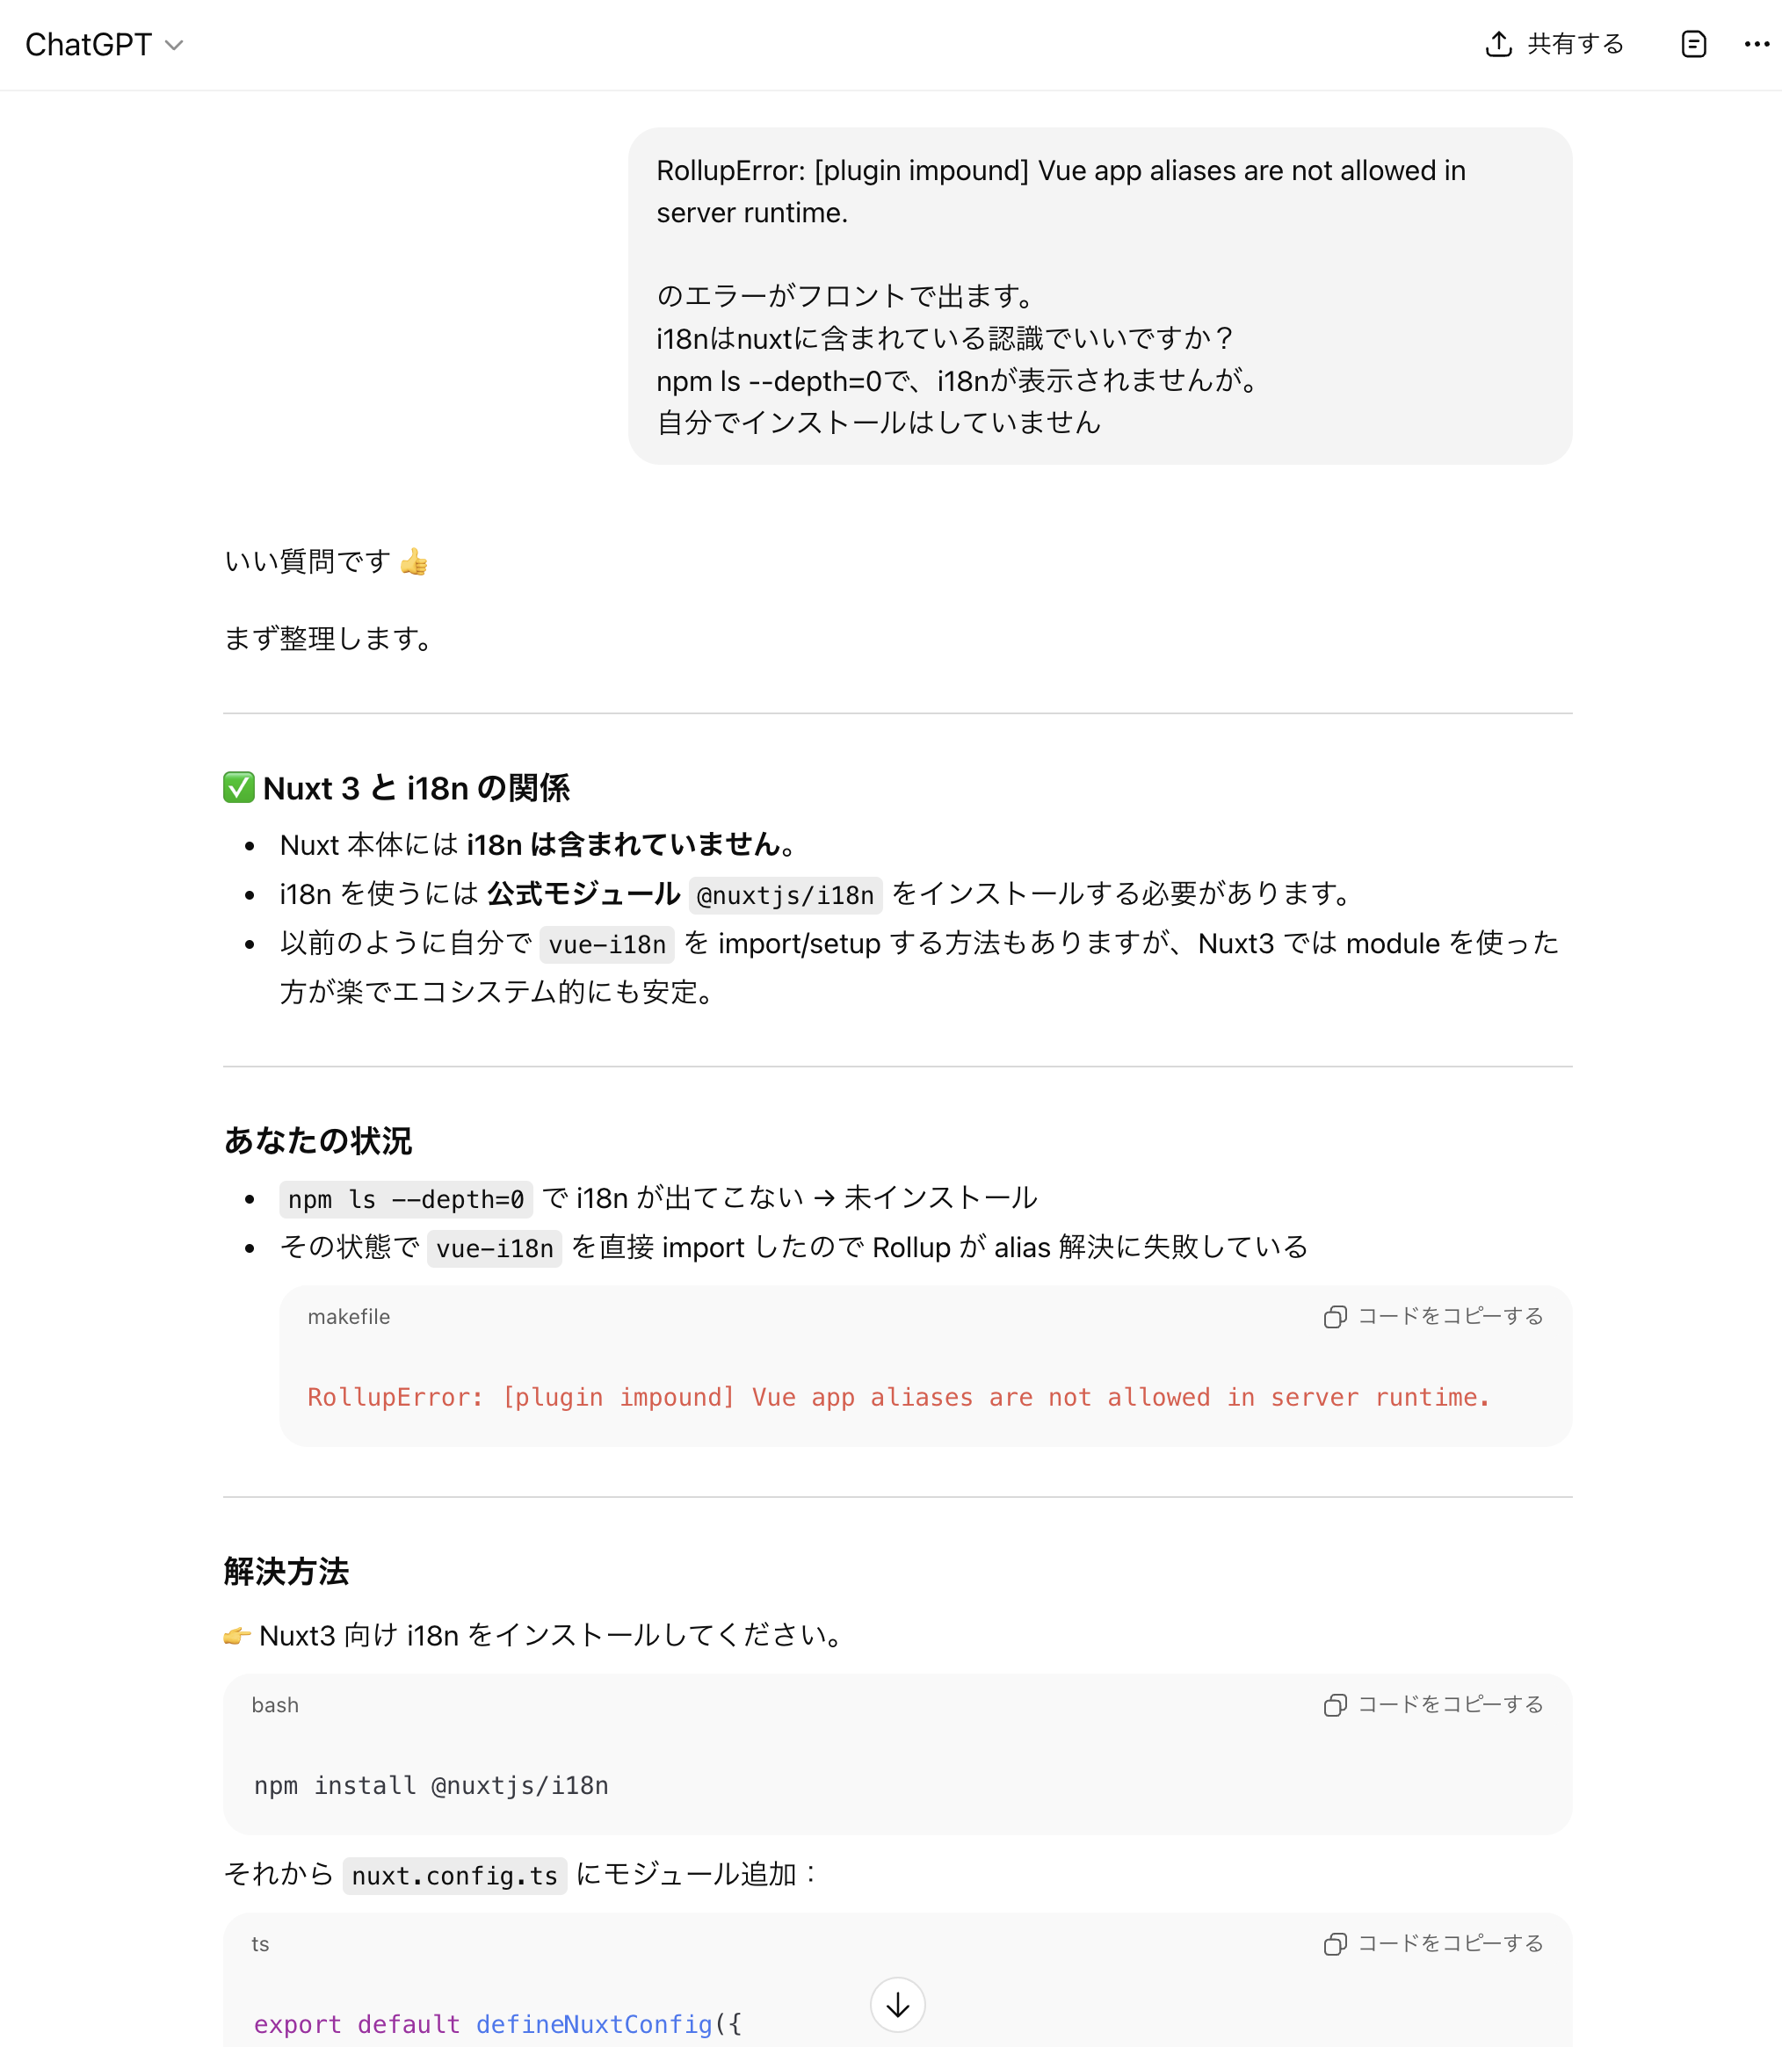Click the nuxt.config.ts inline code chip
The image size is (1782, 2047).
tap(454, 1876)
